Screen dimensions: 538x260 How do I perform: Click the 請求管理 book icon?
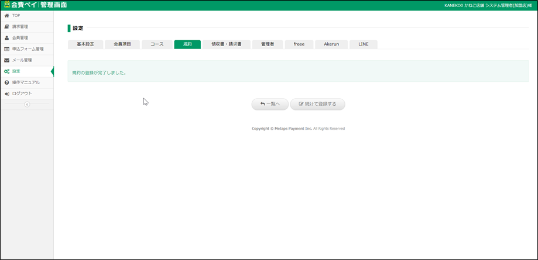(x=6, y=26)
